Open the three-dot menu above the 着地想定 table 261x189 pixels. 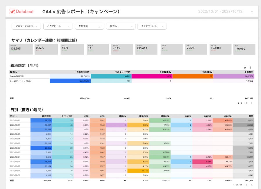(251, 67)
